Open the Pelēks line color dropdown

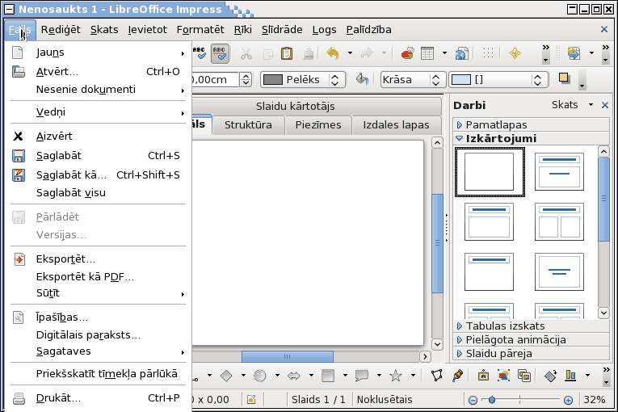(x=303, y=80)
